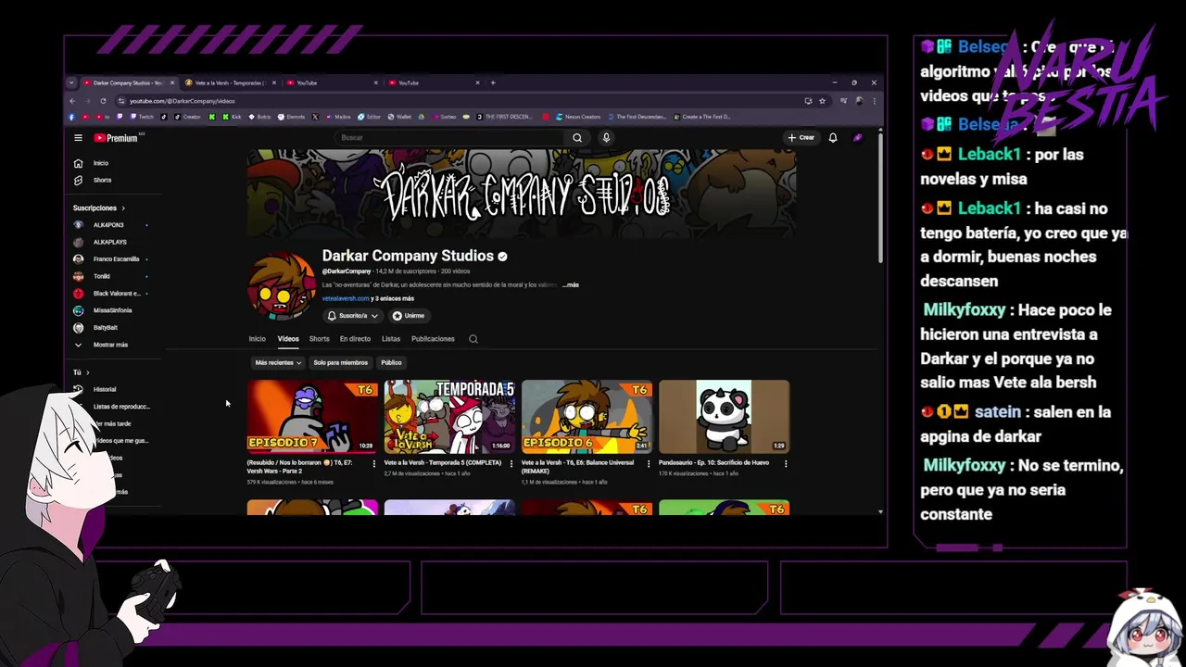This screenshot has height=667, width=1186.
Task: Expand channel description with ...más
Action: click(571, 285)
